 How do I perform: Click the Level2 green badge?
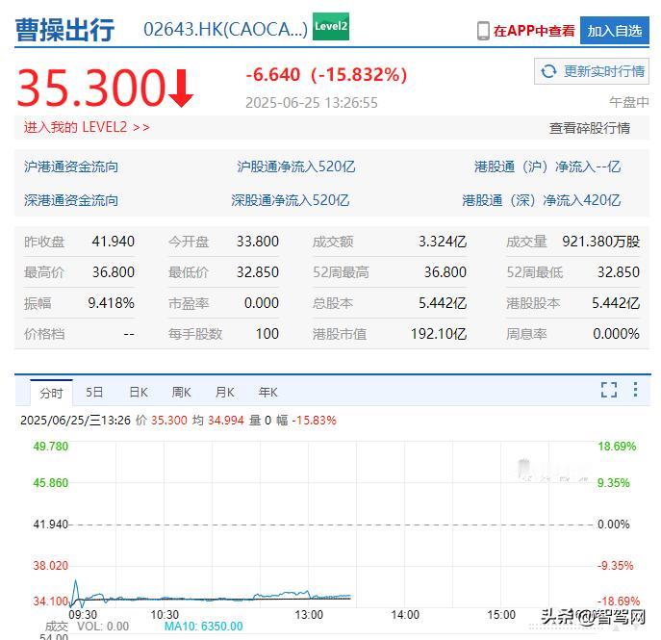pos(331,27)
